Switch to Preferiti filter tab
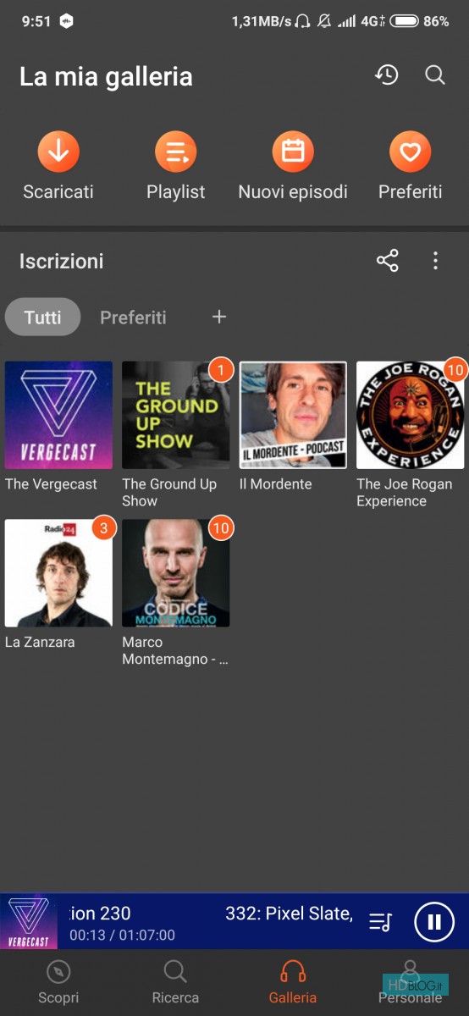 (x=133, y=317)
